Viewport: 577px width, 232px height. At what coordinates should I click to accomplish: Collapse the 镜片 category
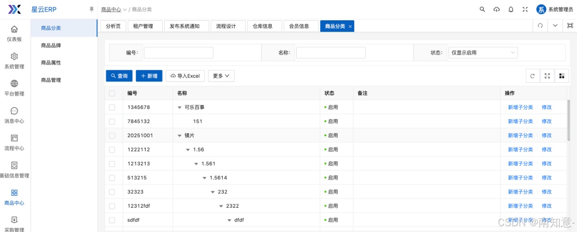[x=179, y=136]
